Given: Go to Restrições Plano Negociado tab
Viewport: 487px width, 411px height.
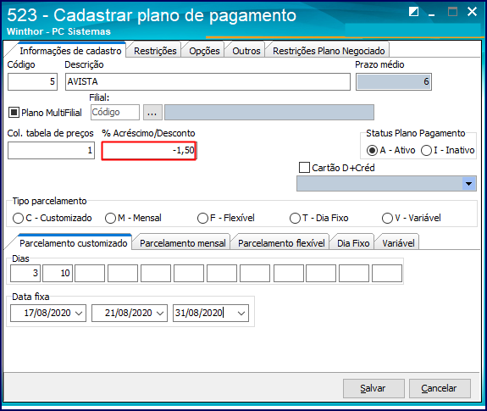Looking at the screenshot, I should pos(329,51).
